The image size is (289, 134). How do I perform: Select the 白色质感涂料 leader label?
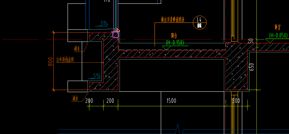coord(65,60)
